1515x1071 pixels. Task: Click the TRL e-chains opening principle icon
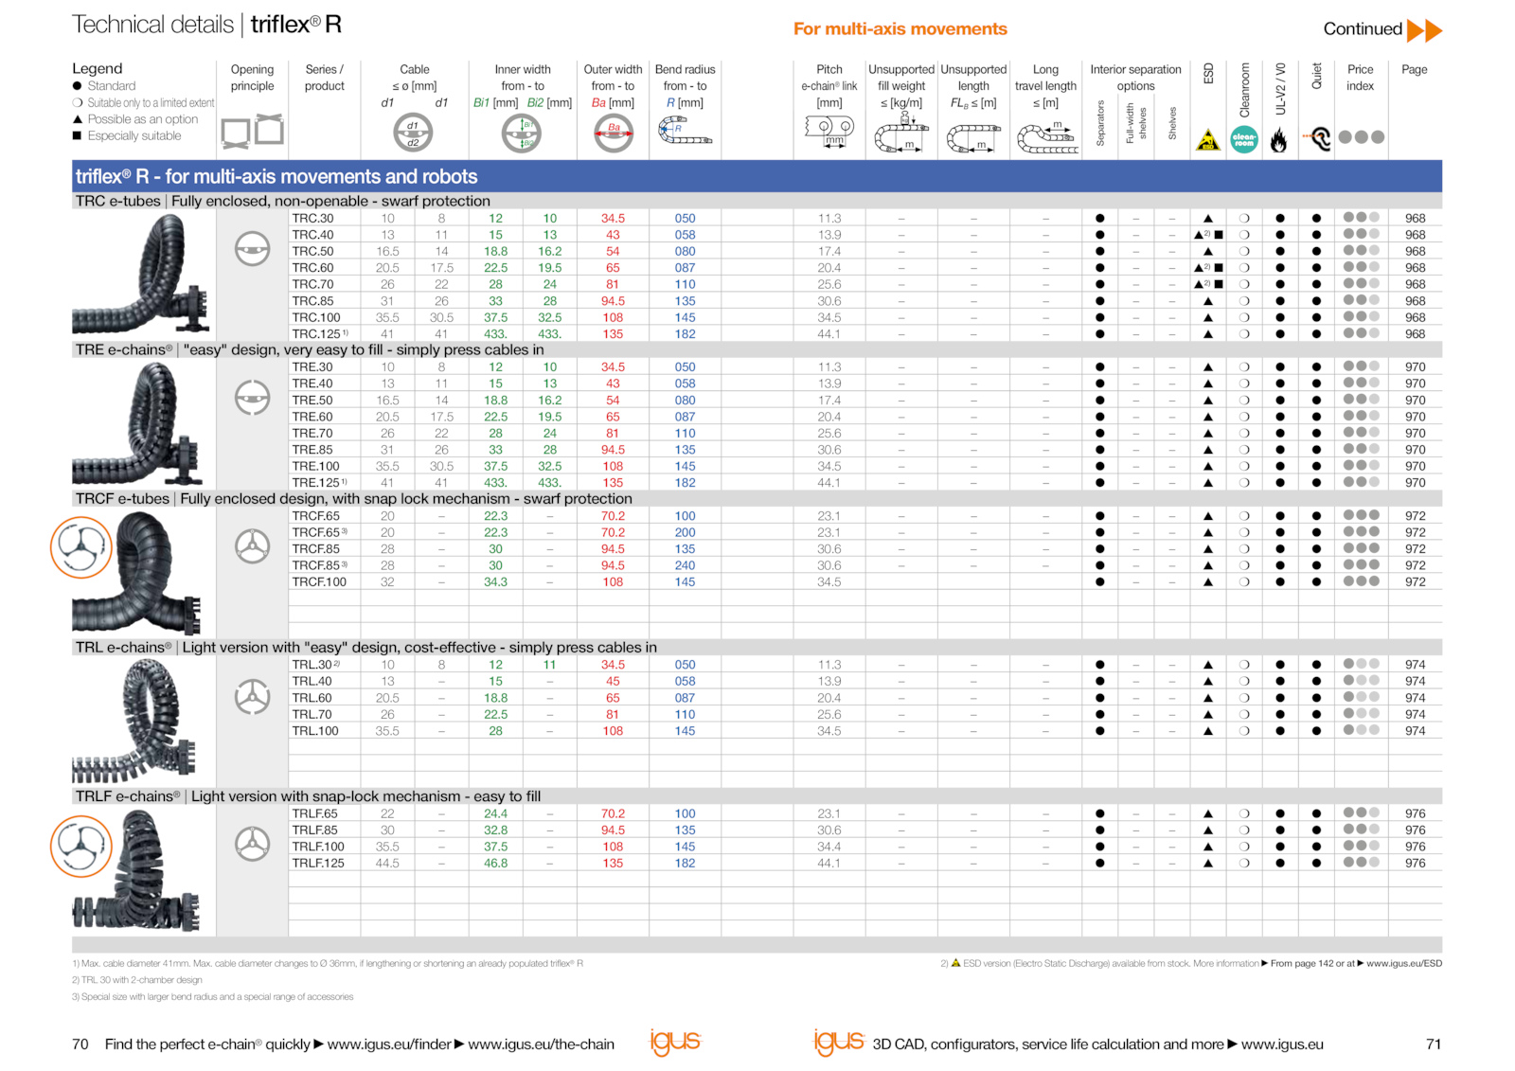point(252,696)
